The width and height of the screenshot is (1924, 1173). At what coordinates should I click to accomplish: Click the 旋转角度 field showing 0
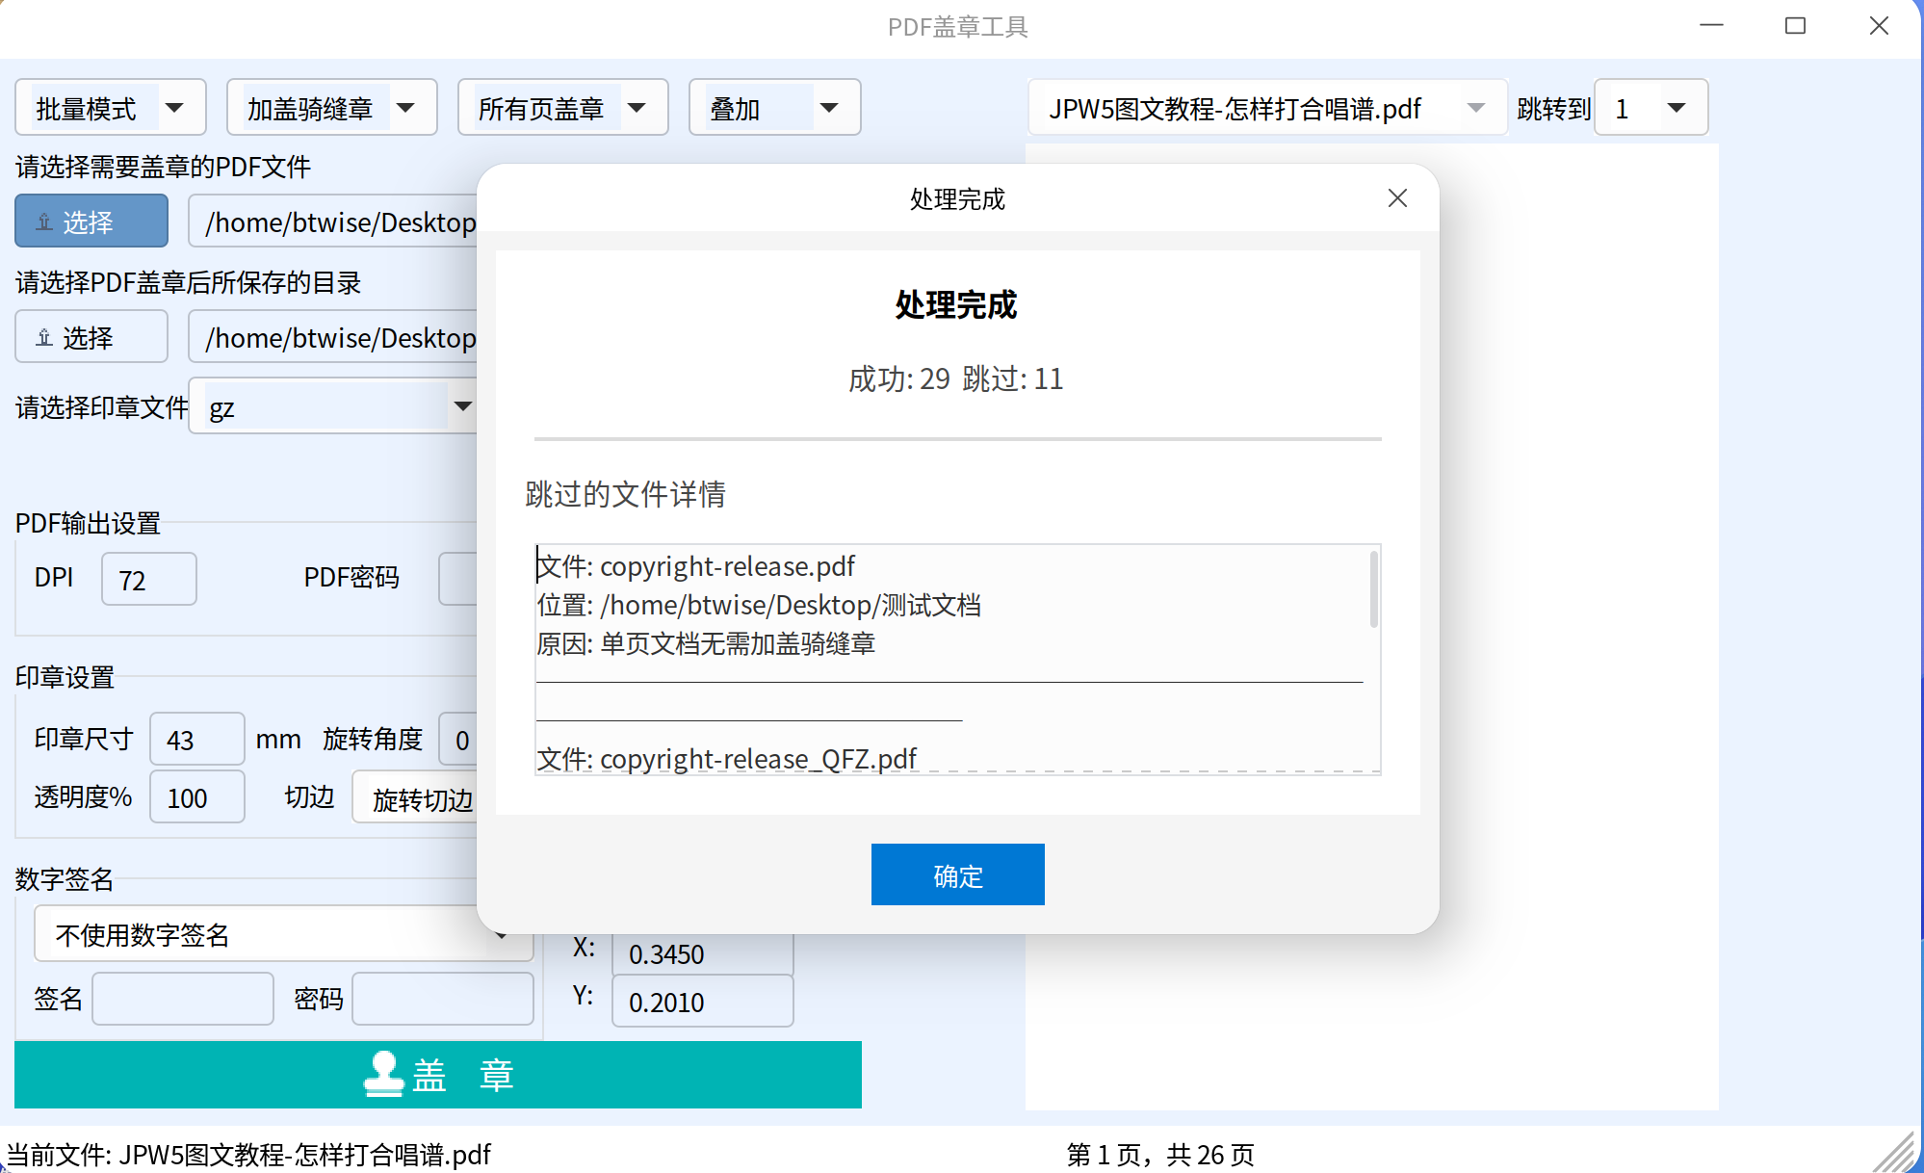point(459,739)
